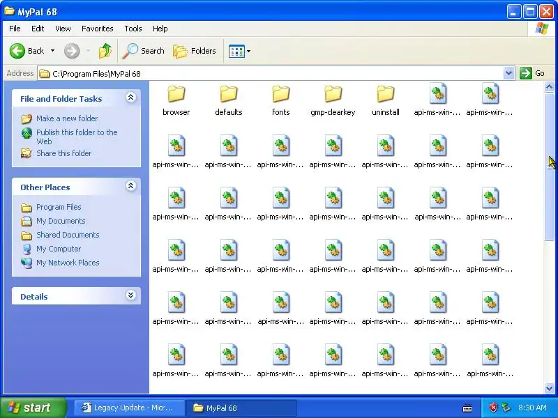Viewport: 558px width, 418px height.
Task: Select the uninstall folder
Action: click(x=386, y=100)
